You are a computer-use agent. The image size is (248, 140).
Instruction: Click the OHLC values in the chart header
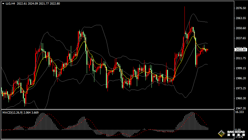coord(38,4)
